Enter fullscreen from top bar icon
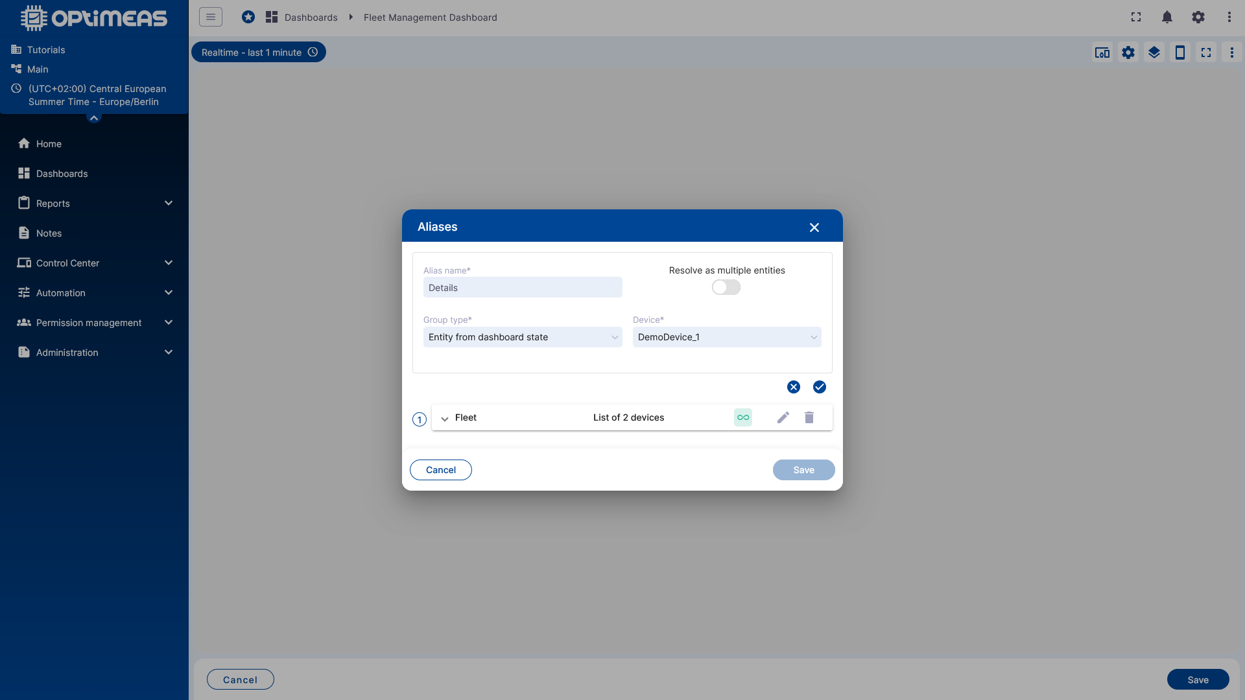The image size is (1245, 700). coord(1136,17)
